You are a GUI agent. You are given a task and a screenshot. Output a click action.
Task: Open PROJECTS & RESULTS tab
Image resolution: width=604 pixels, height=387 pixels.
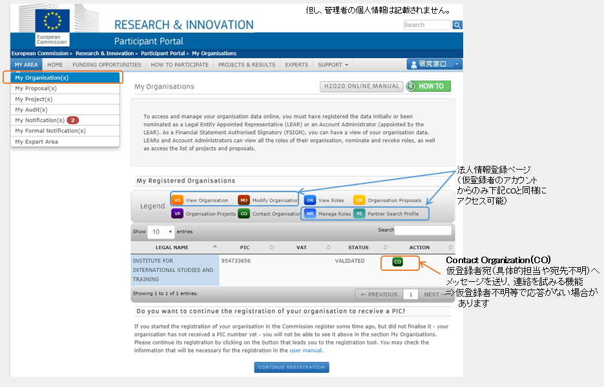(247, 64)
